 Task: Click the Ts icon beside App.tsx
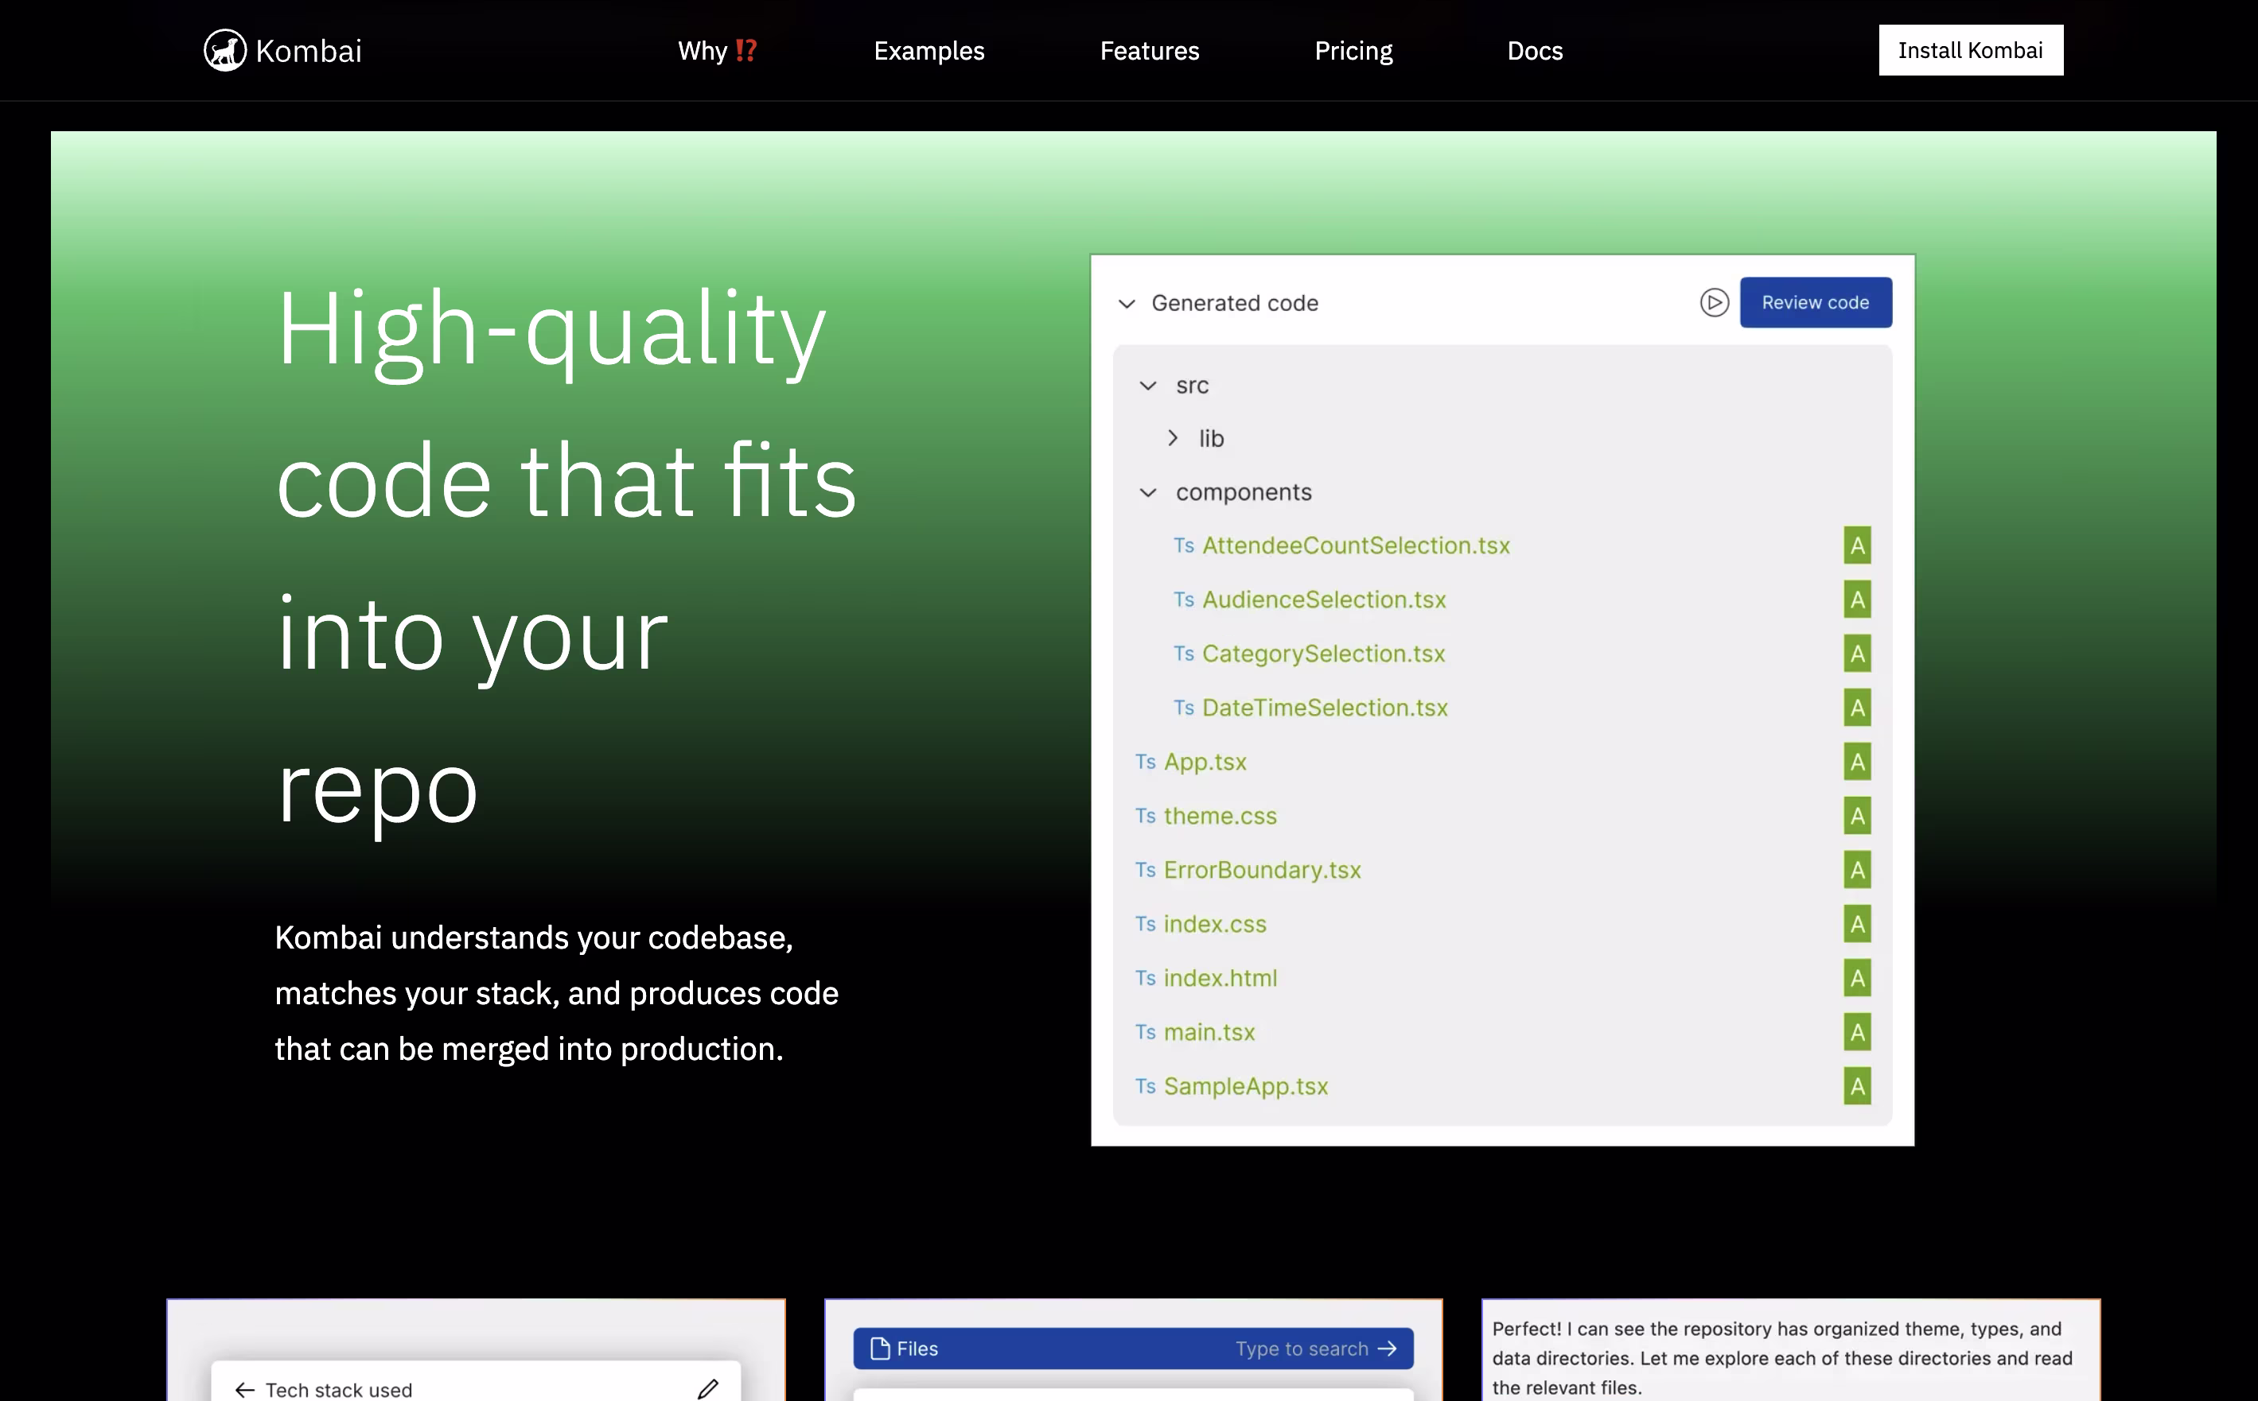1145,762
